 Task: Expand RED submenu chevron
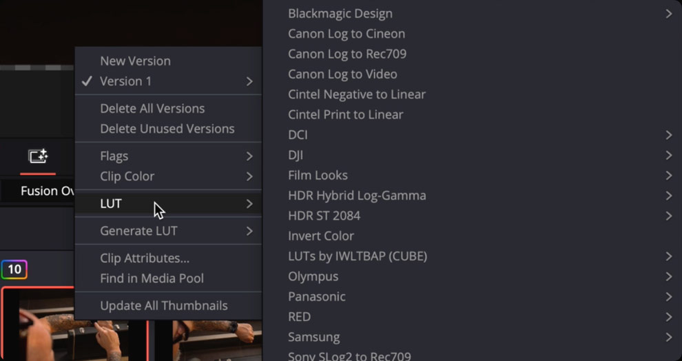pyautogui.click(x=668, y=317)
